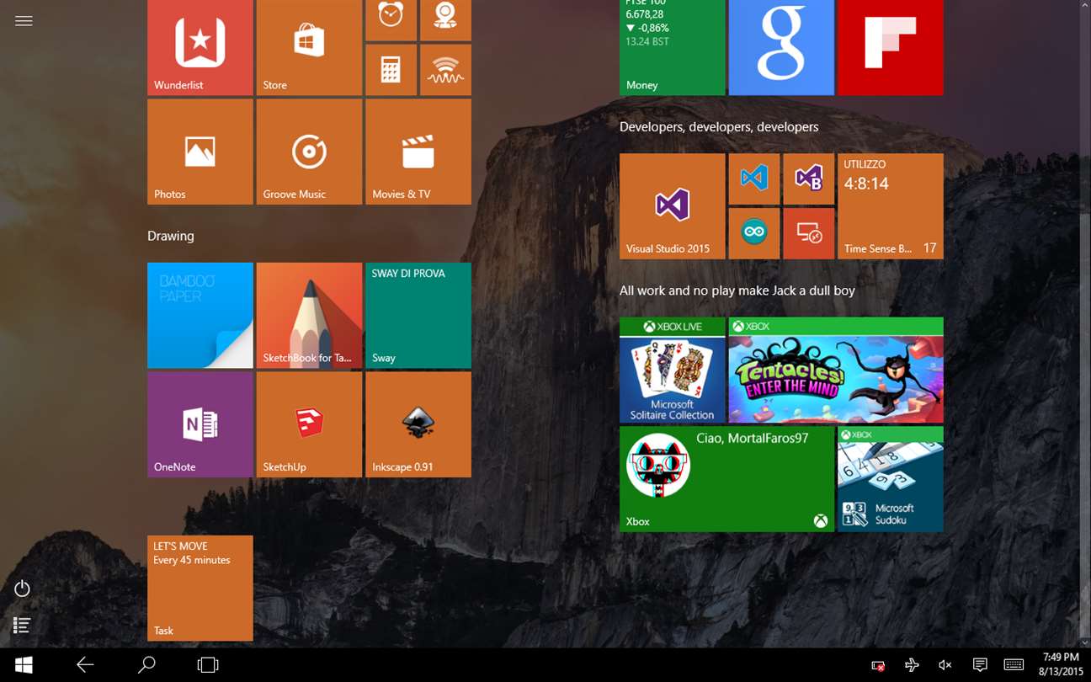1091x682 pixels.
Task: Open the SketchUp tile
Action: pos(309,424)
